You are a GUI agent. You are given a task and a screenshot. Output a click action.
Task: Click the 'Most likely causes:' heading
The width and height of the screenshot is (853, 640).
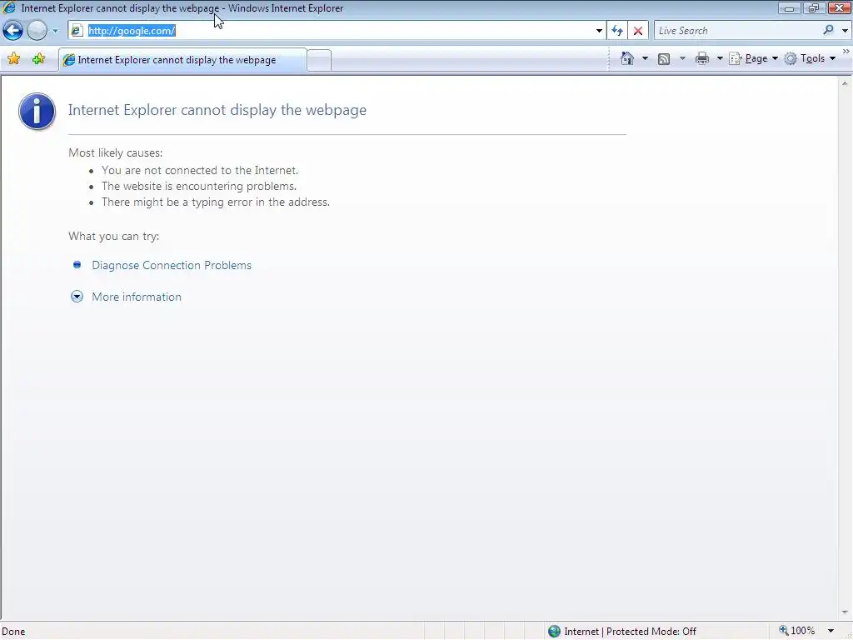point(115,153)
